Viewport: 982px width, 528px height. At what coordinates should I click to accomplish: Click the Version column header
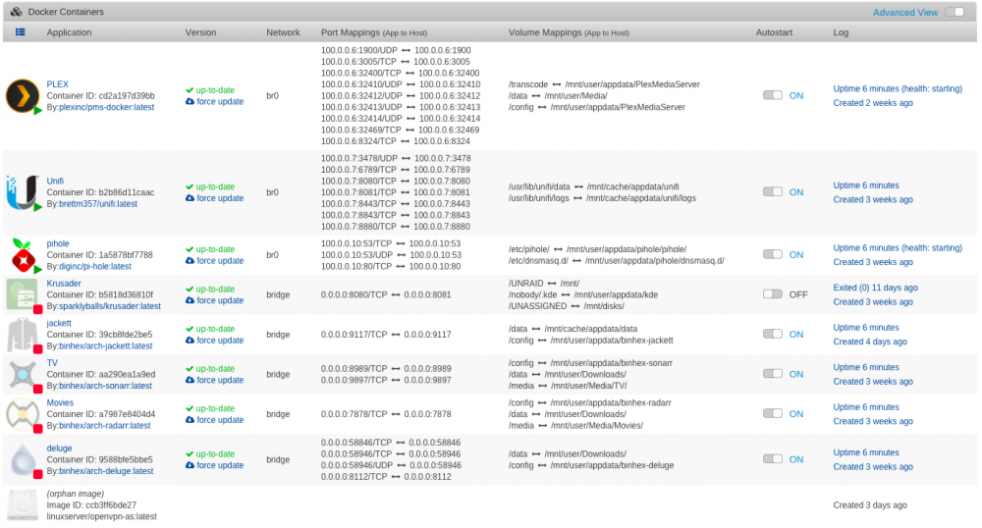(x=200, y=32)
